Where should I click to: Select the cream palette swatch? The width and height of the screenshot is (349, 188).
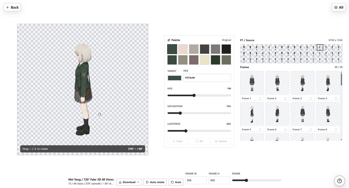204,60
